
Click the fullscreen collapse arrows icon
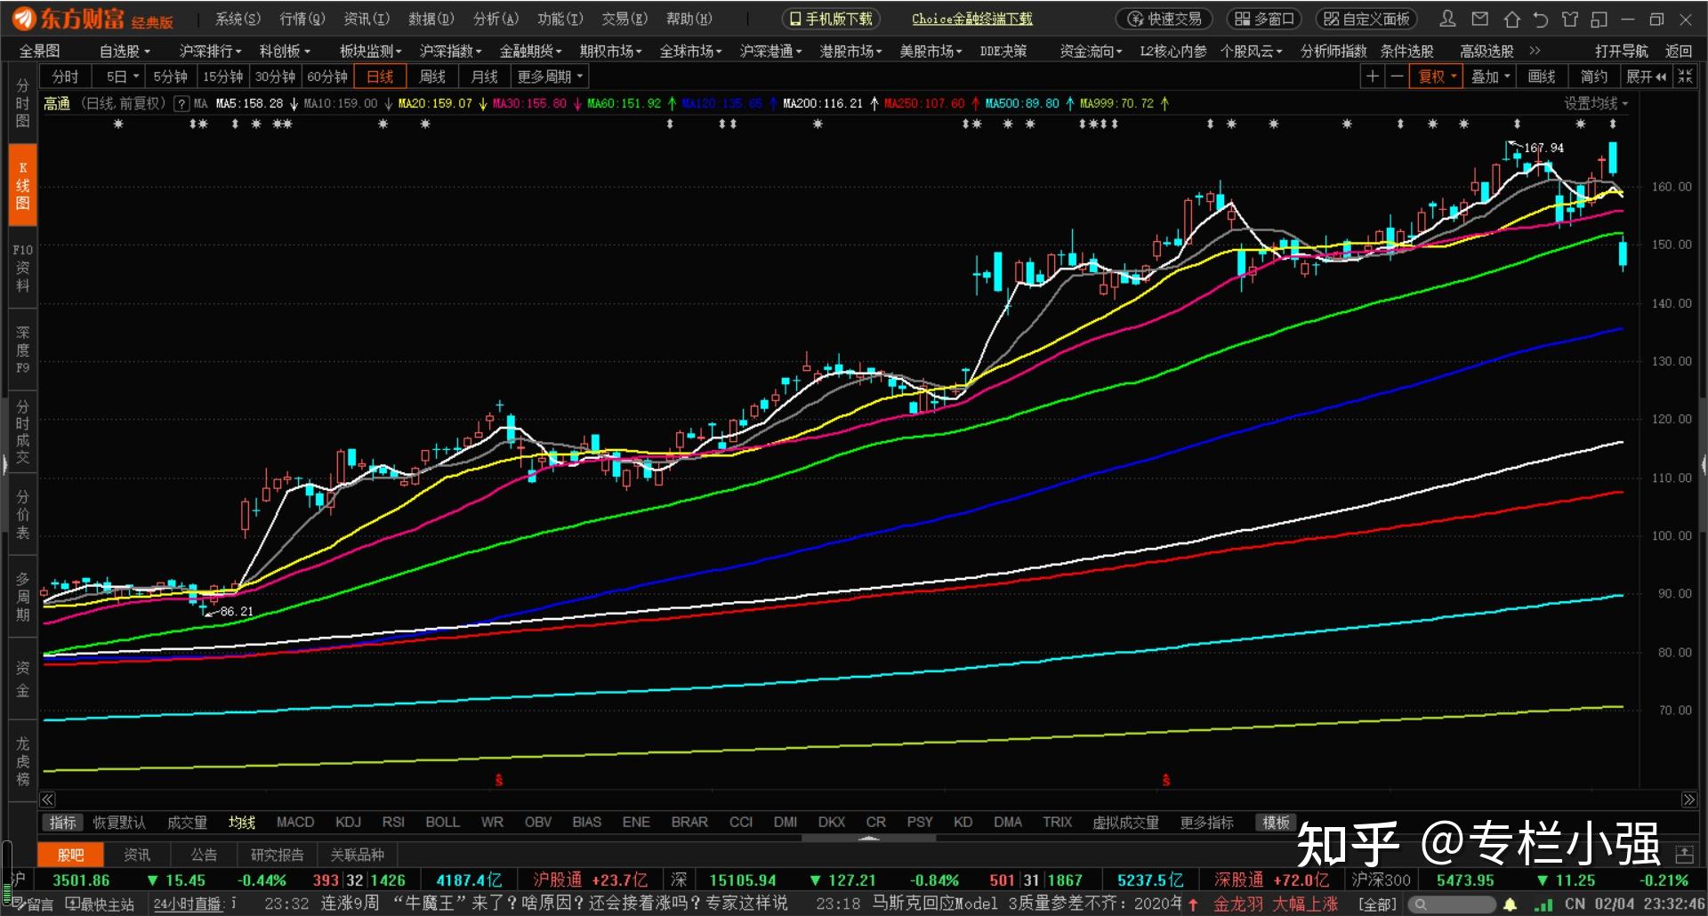point(1685,76)
